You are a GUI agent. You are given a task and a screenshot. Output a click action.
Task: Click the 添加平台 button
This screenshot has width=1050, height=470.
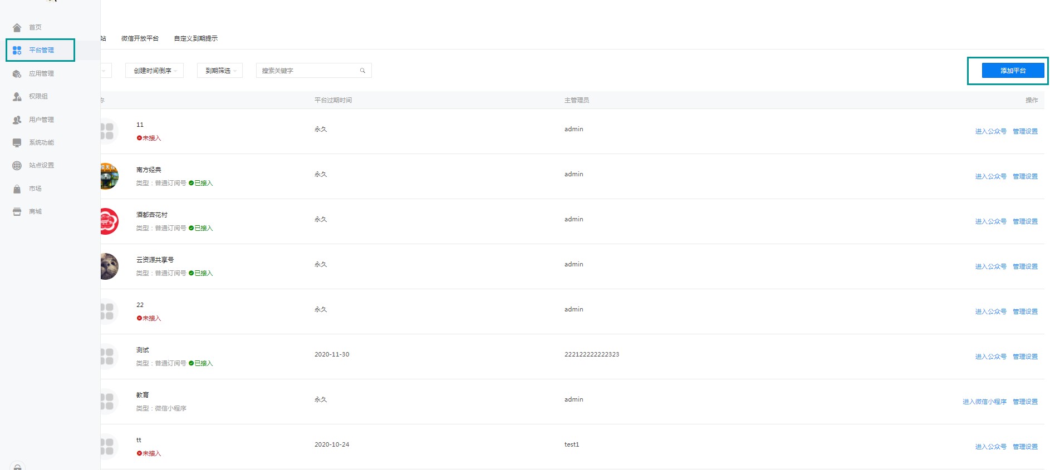[1013, 71]
